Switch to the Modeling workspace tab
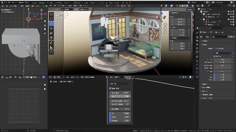This screenshot has height=132, width=236. [x=42, y=3]
